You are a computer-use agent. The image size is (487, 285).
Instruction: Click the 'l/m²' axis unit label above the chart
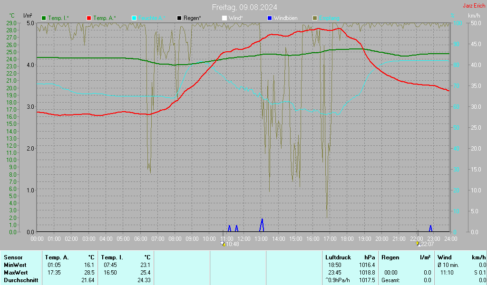28,16
